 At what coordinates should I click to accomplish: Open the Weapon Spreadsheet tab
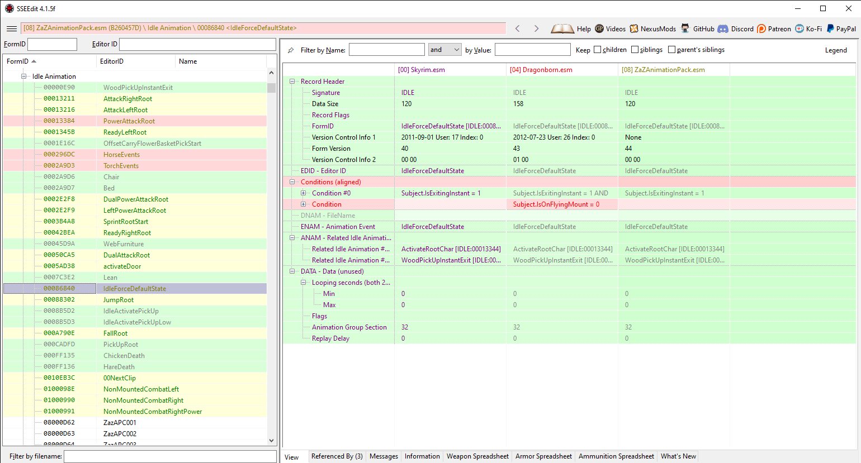[x=477, y=456]
